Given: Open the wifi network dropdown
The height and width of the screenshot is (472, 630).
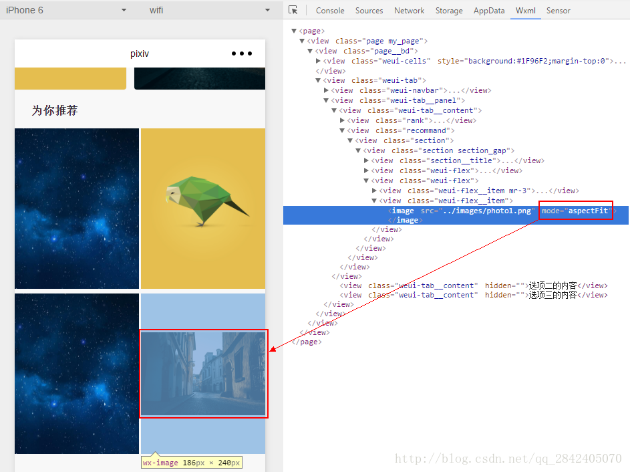Looking at the screenshot, I should click(267, 10).
